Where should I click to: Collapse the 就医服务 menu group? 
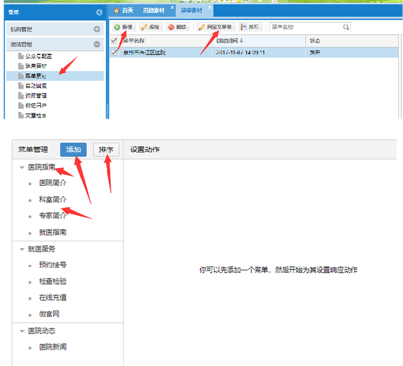tap(22, 249)
